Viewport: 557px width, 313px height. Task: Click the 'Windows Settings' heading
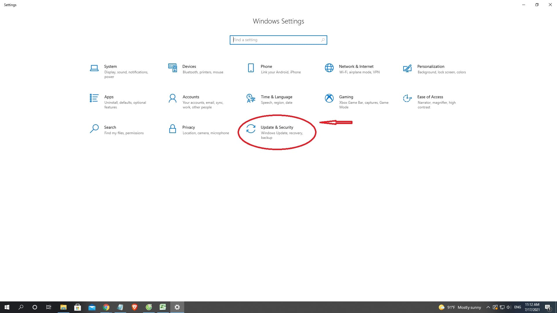(x=278, y=21)
